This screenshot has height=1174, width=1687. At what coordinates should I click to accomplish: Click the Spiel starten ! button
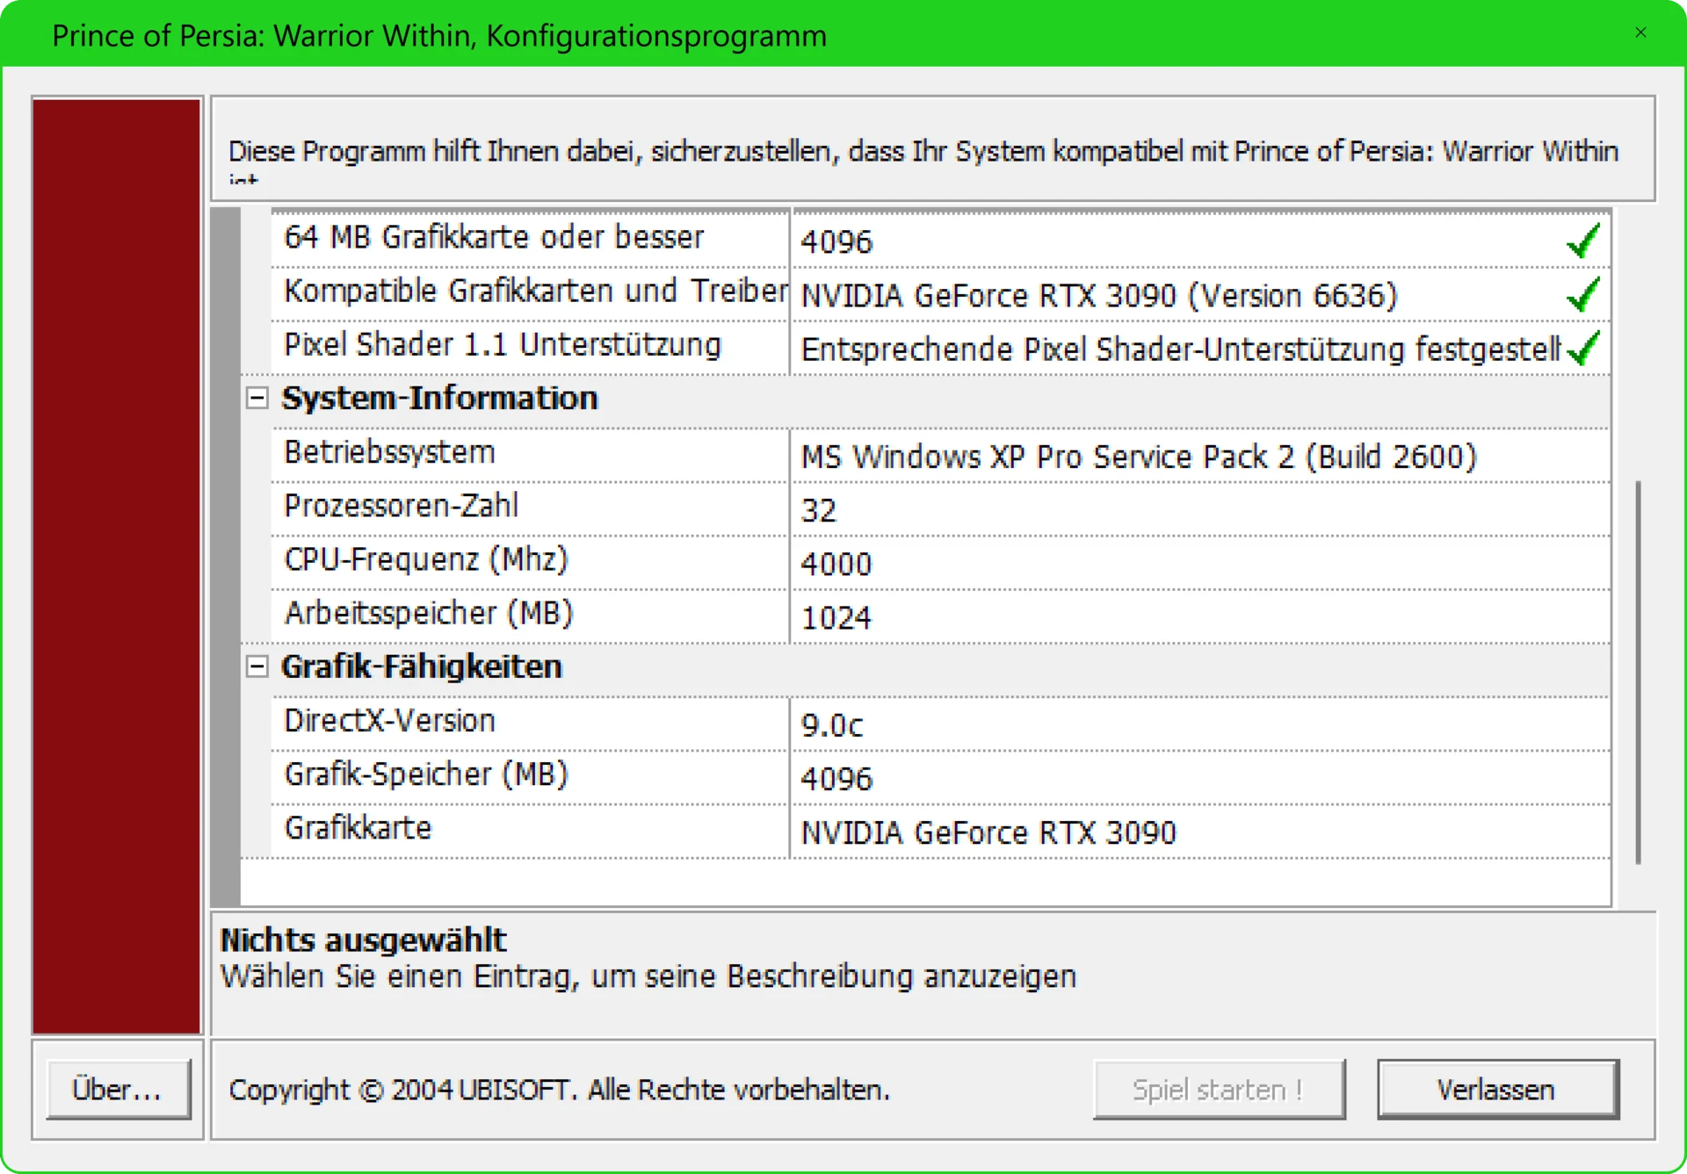pyautogui.click(x=1219, y=1090)
